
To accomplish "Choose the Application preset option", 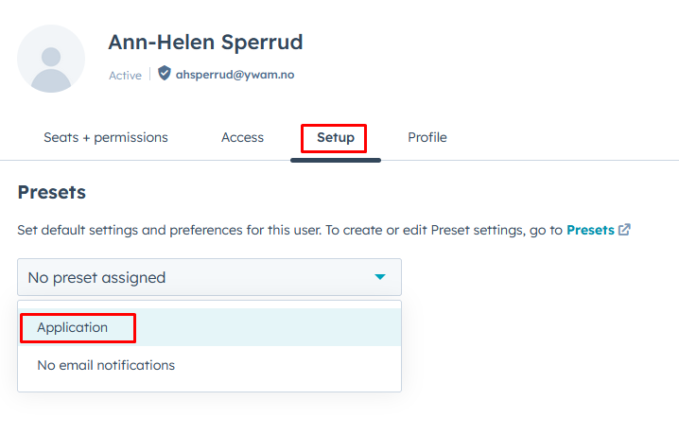I will click(x=73, y=327).
